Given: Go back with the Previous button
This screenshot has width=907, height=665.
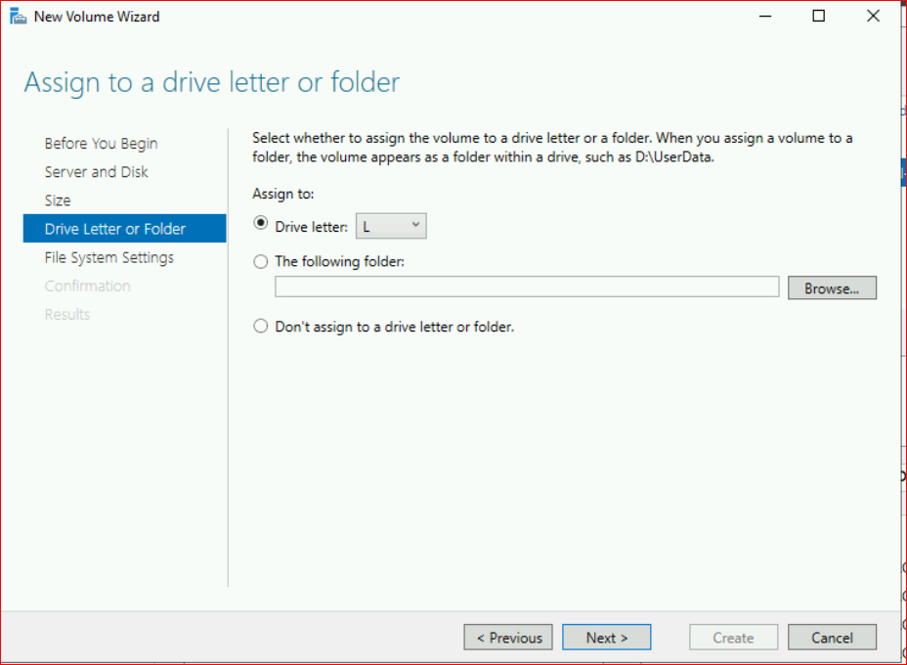Looking at the screenshot, I should click(x=508, y=638).
